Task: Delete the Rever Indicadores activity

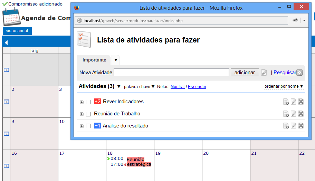Action: tap(301, 102)
